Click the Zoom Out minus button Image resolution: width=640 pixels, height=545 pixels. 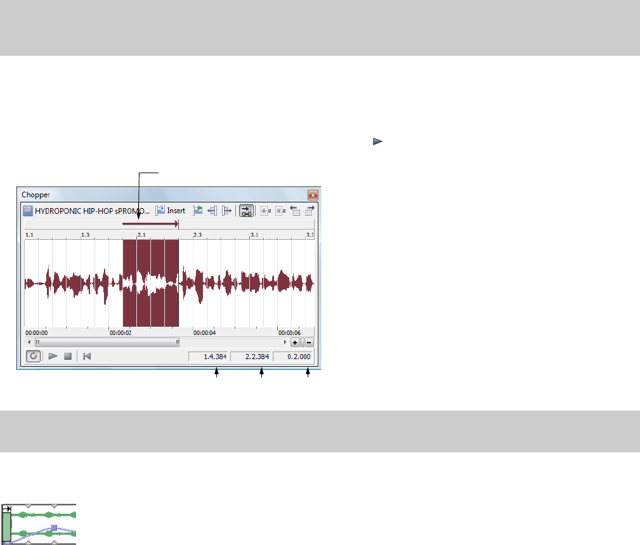pos(310,343)
